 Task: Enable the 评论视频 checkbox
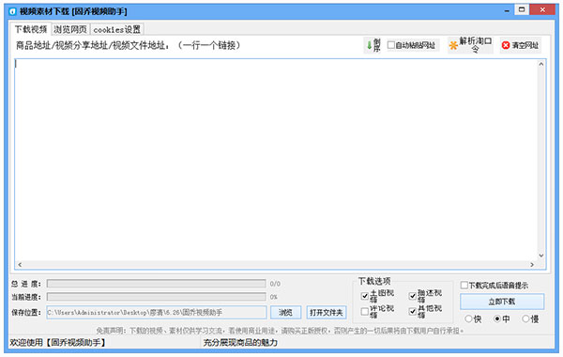[x=365, y=311]
